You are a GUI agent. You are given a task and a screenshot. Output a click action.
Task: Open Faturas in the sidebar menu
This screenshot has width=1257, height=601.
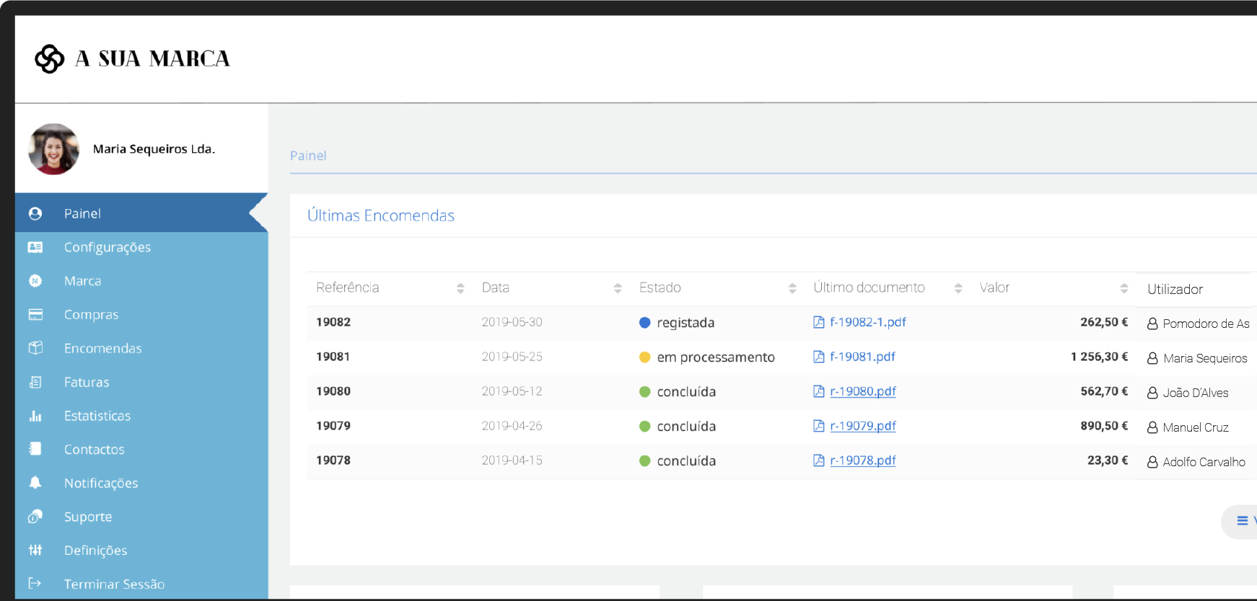coord(87,382)
